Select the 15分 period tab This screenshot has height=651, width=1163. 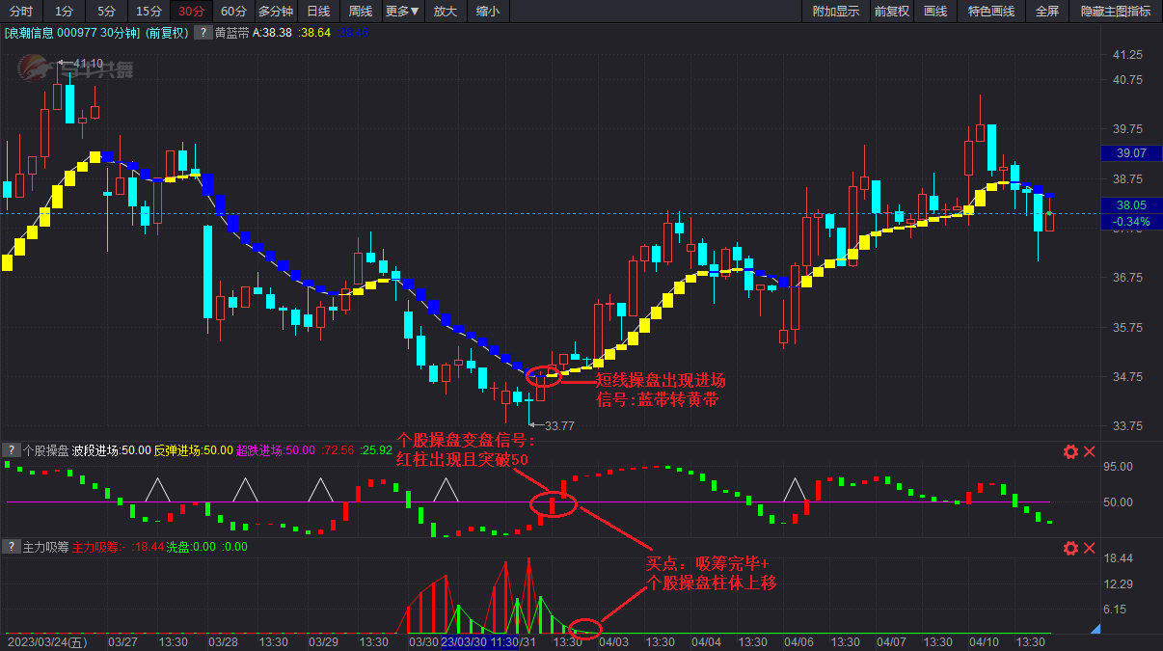click(x=149, y=12)
